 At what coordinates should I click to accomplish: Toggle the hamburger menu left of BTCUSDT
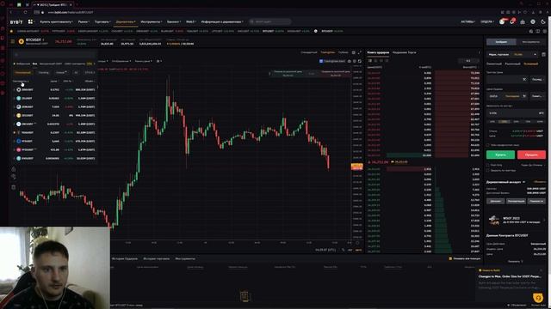pos(13,41)
